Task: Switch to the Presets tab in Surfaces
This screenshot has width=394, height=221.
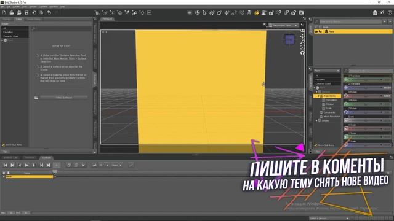Action: click(x=7, y=19)
